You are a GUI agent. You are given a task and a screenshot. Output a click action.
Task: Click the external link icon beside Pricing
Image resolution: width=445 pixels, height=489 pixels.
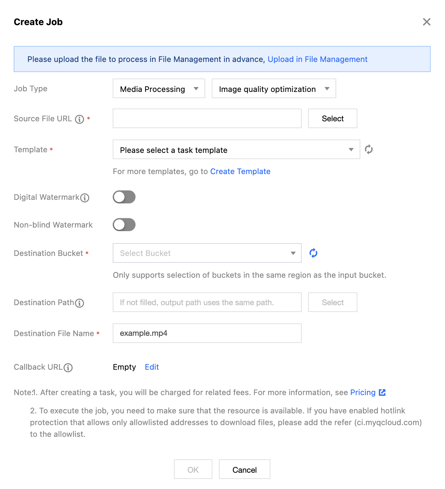click(x=382, y=393)
